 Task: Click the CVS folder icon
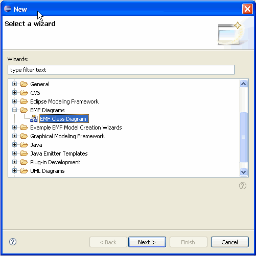(24, 93)
